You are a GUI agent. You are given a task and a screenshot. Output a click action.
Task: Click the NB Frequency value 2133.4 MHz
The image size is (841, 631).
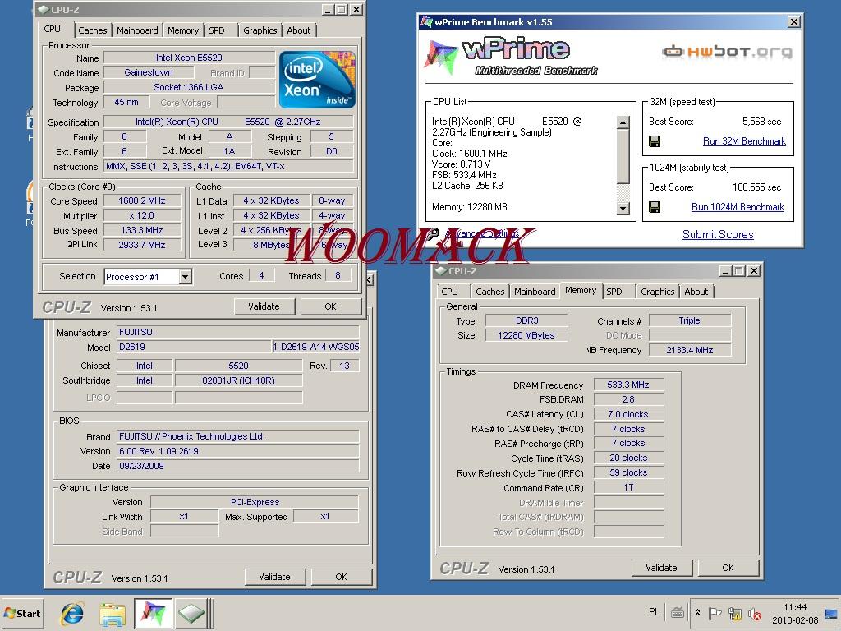click(x=689, y=350)
